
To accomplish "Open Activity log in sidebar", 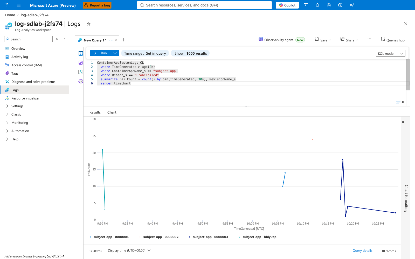I will point(19,57).
